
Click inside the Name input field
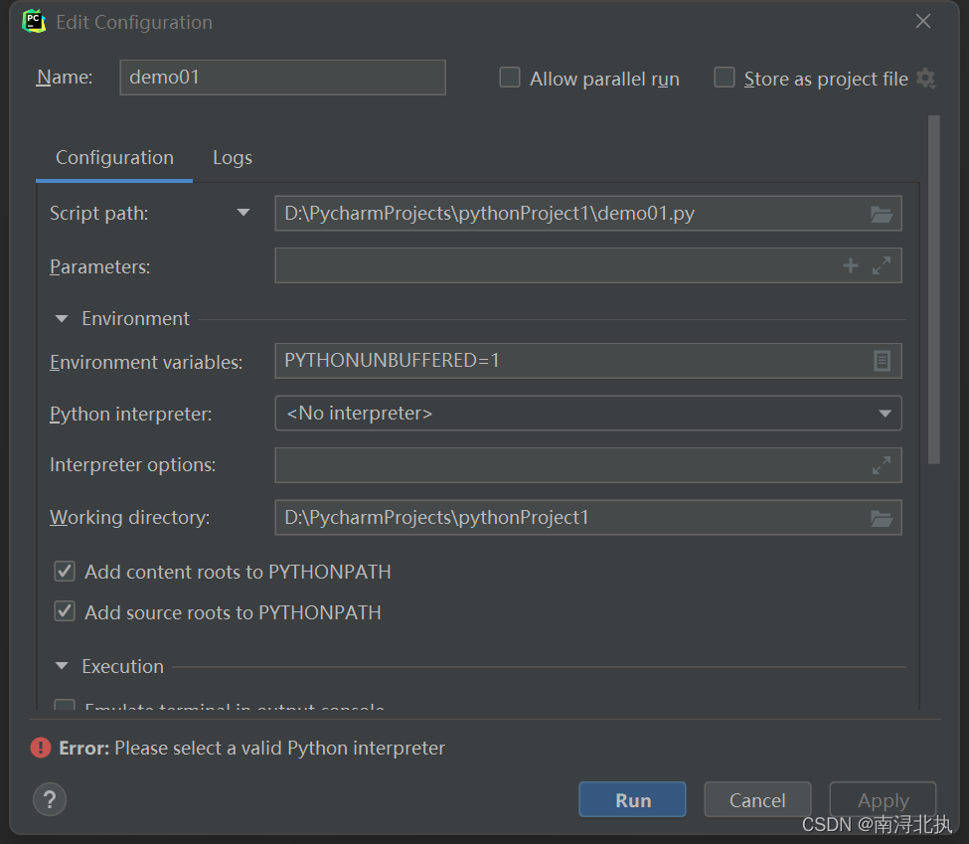(282, 77)
